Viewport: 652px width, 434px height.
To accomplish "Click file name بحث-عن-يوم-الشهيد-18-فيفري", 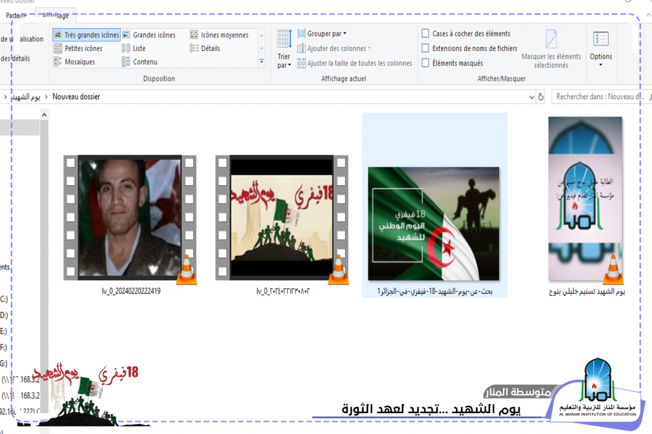I will [435, 291].
